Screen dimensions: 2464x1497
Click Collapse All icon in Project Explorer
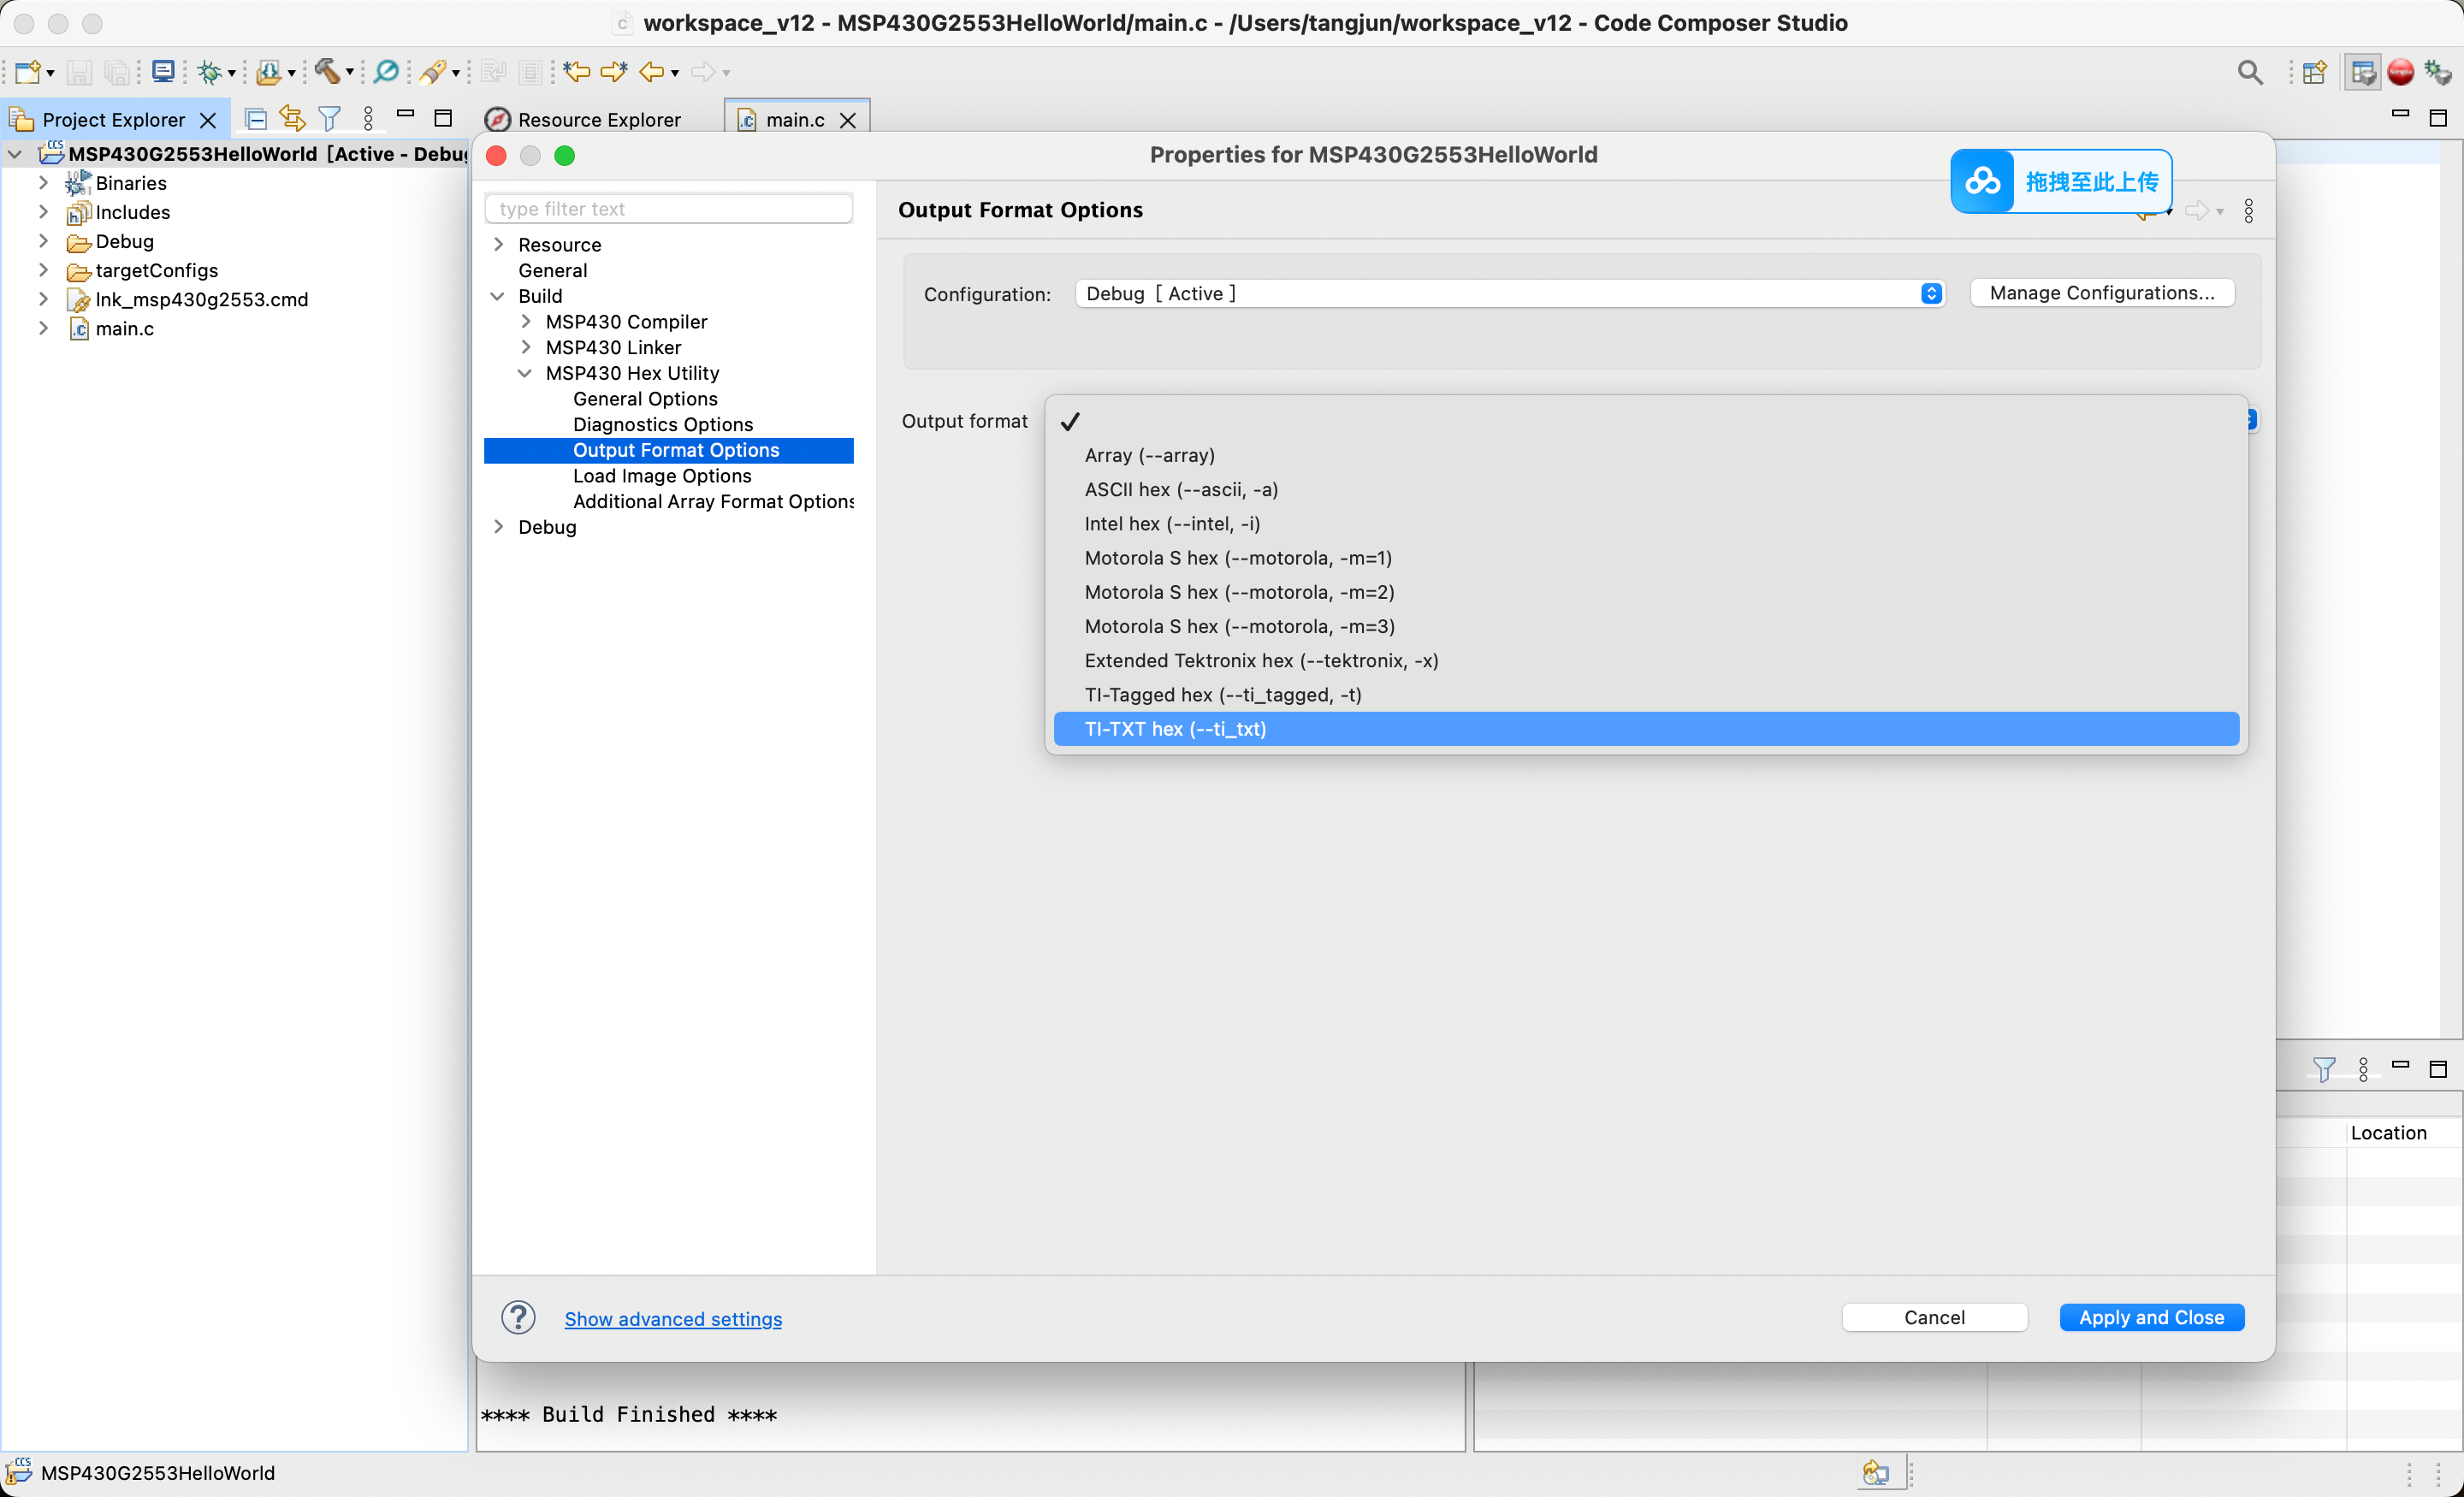[x=256, y=118]
